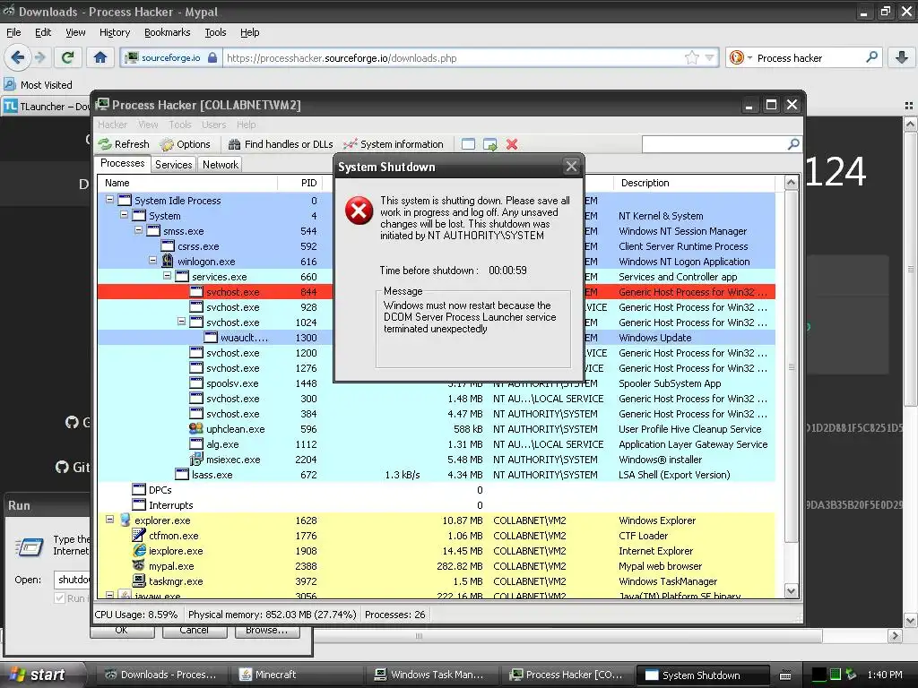
Task: Open the Tools menu in Mypal
Action: [x=215, y=32]
